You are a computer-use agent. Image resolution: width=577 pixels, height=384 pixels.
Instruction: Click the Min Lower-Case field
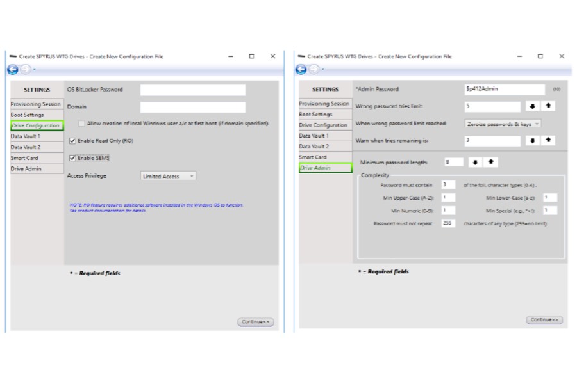pyautogui.click(x=550, y=198)
